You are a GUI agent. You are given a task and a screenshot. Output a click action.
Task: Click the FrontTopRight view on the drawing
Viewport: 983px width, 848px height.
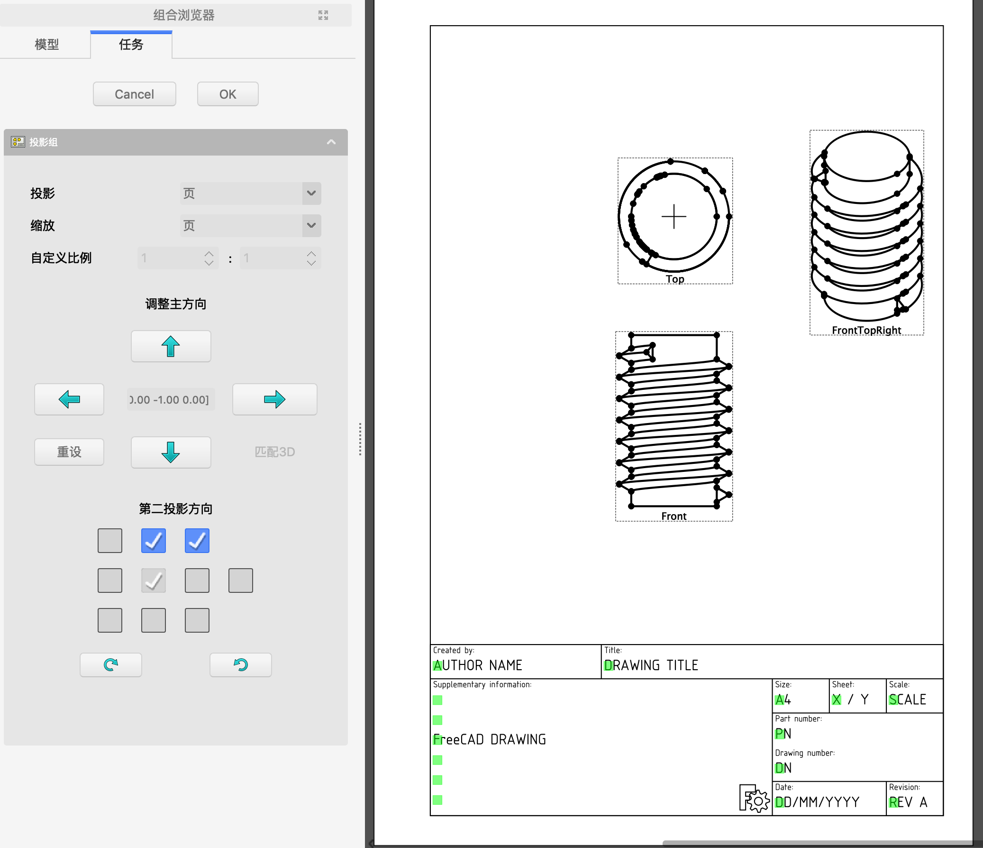click(x=866, y=233)
